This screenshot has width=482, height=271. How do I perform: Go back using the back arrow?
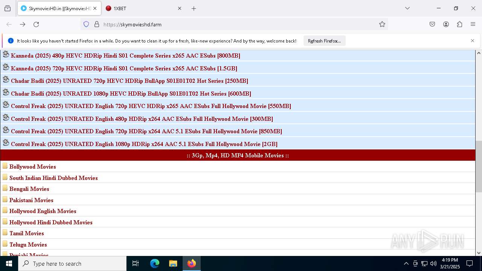coord(9,24)
